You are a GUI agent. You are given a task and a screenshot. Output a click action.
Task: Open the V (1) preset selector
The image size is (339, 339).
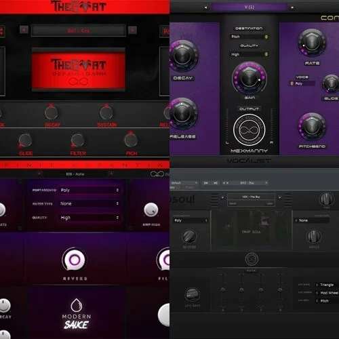pos(249,7)
